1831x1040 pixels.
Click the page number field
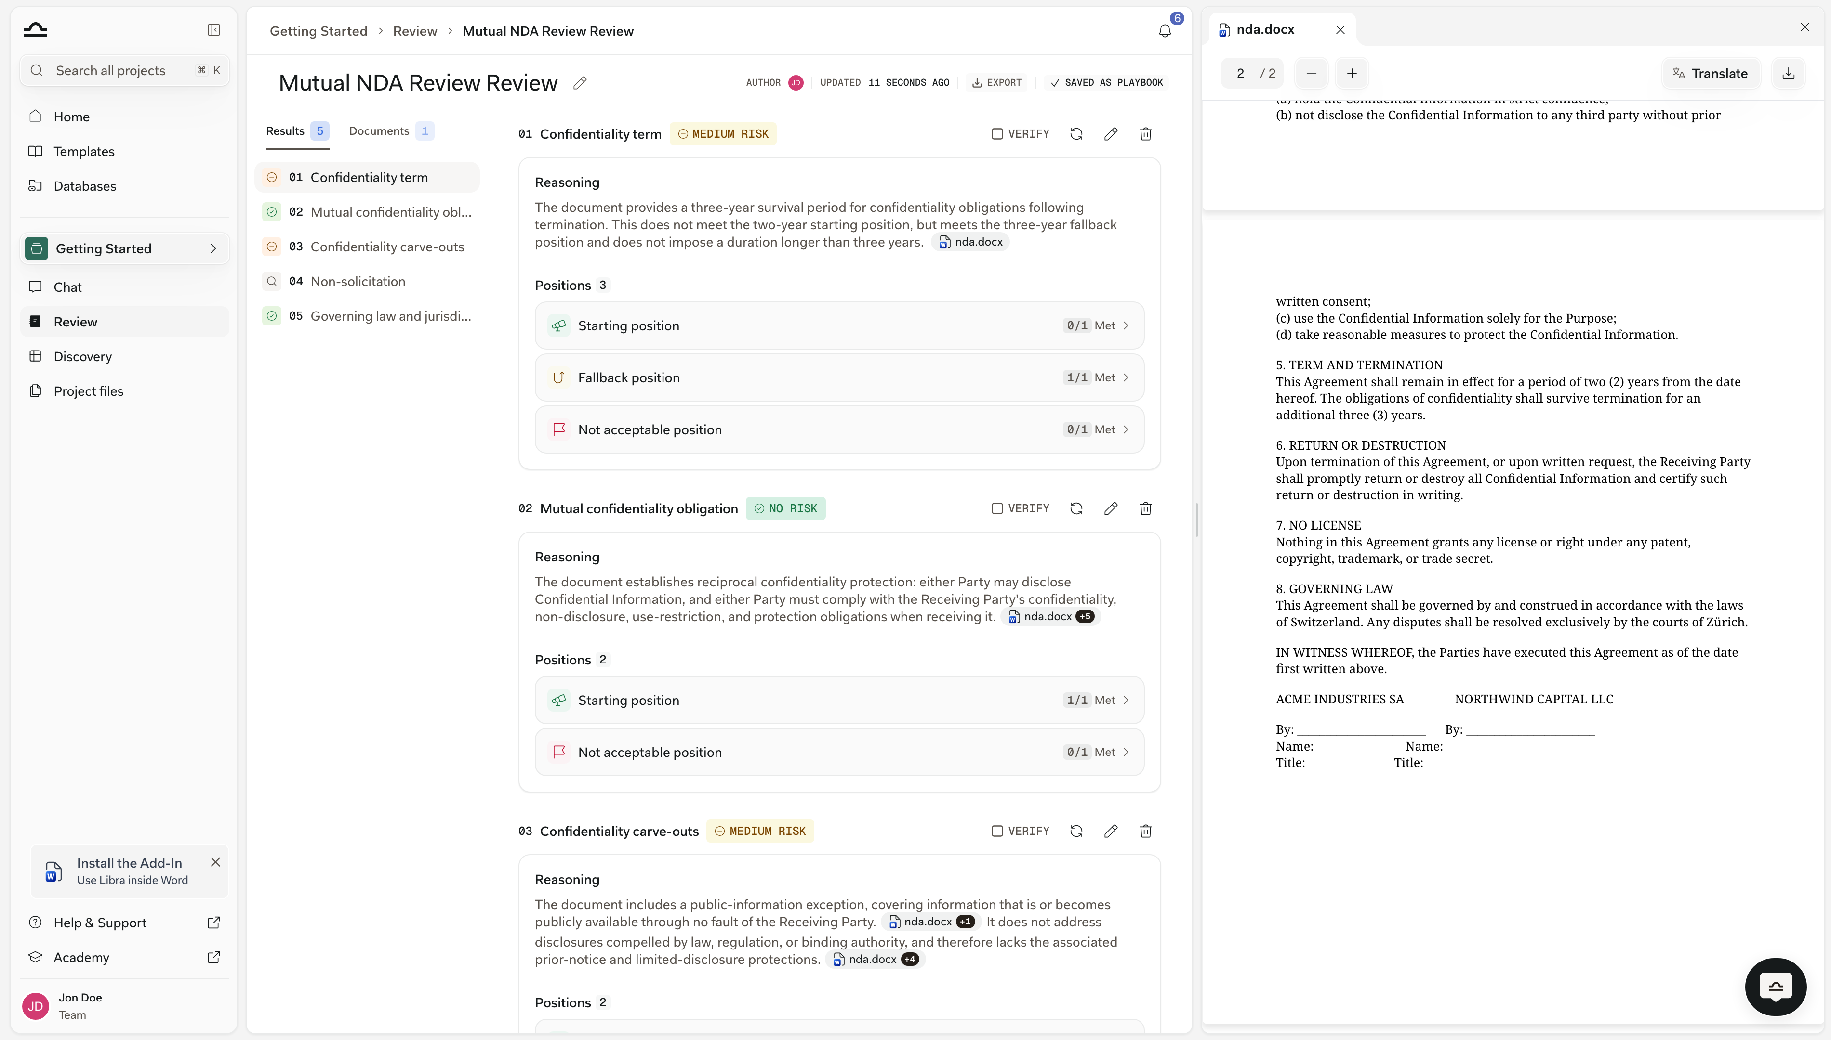click(x=1241, y=74)
